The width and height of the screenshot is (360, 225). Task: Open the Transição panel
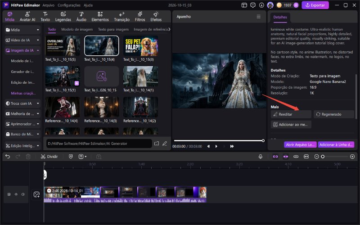(x=121, y=17)
